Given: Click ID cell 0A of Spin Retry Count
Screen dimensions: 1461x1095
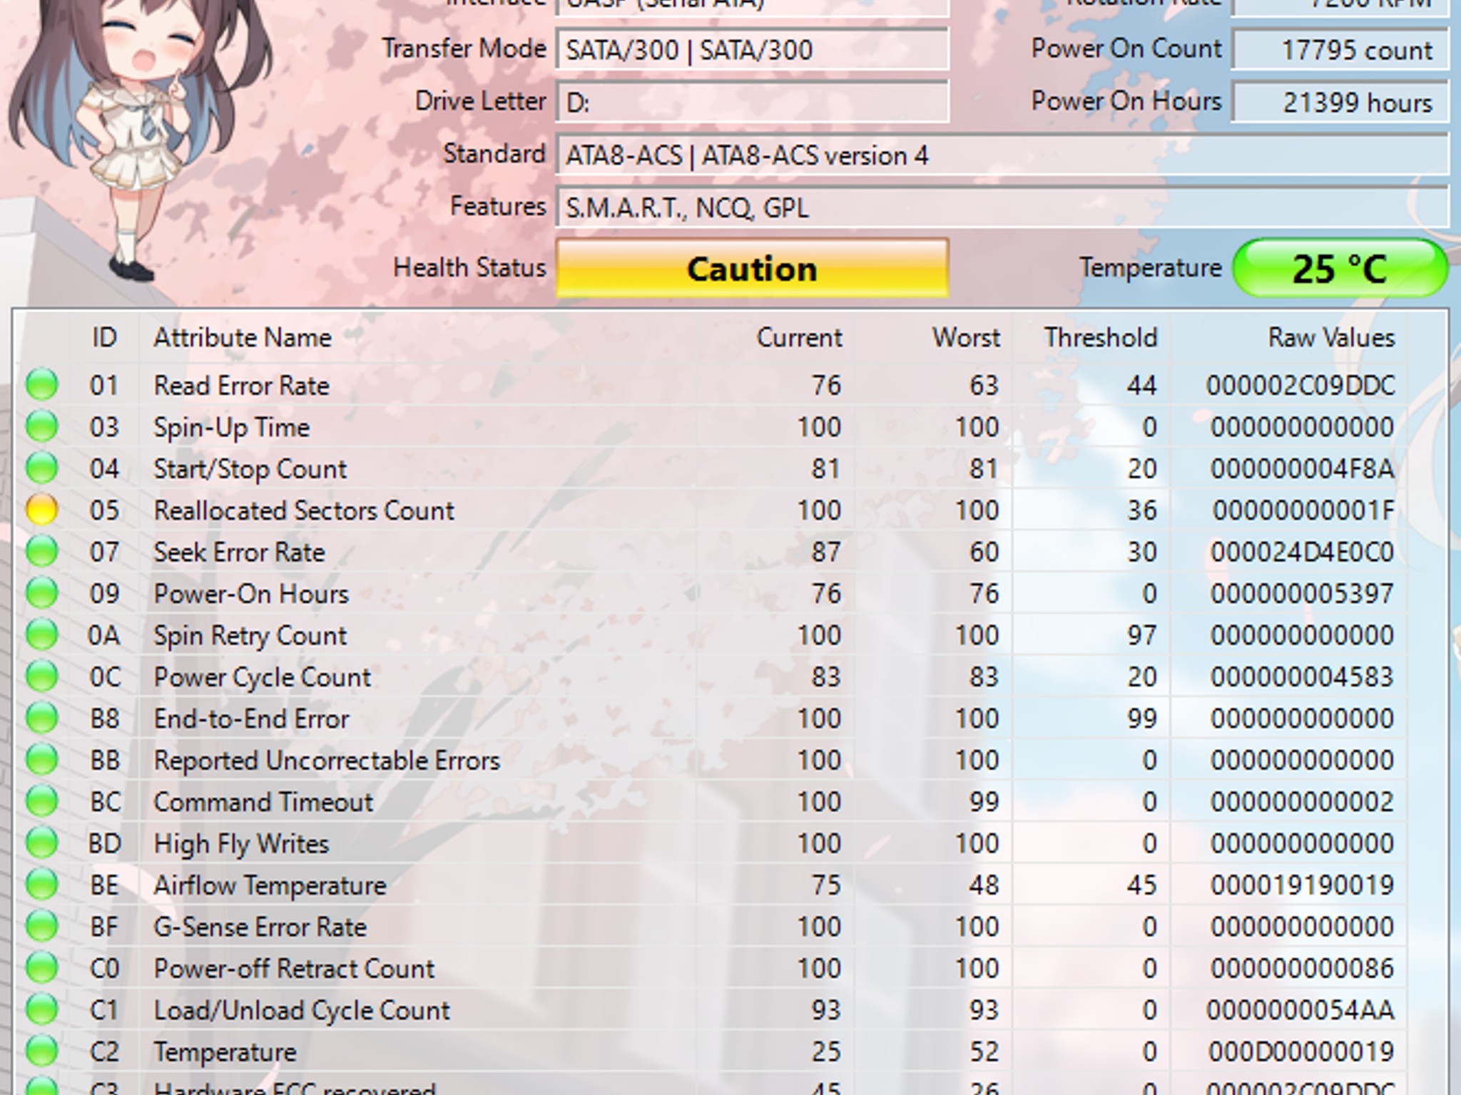Looking at the screenshot, I should click(104, 635).
